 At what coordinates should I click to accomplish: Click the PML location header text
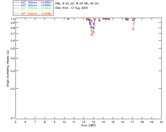point(77,3)
